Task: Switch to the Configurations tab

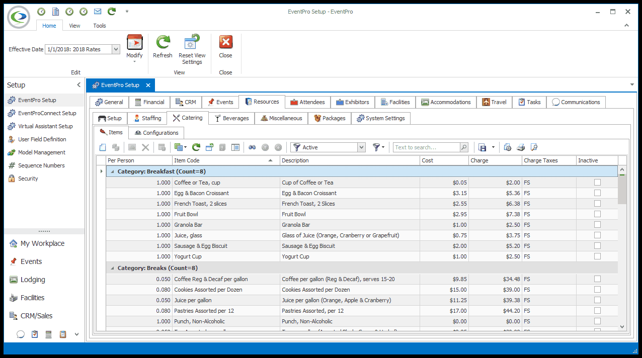Action: click(x=156, y=133)
